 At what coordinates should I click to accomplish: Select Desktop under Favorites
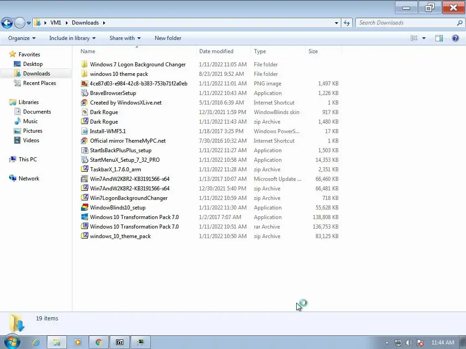coord(33,64)
